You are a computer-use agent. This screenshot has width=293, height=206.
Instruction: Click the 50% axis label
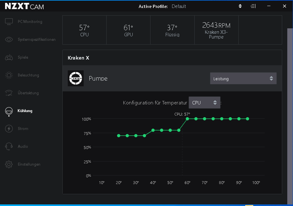coord(87,147)
